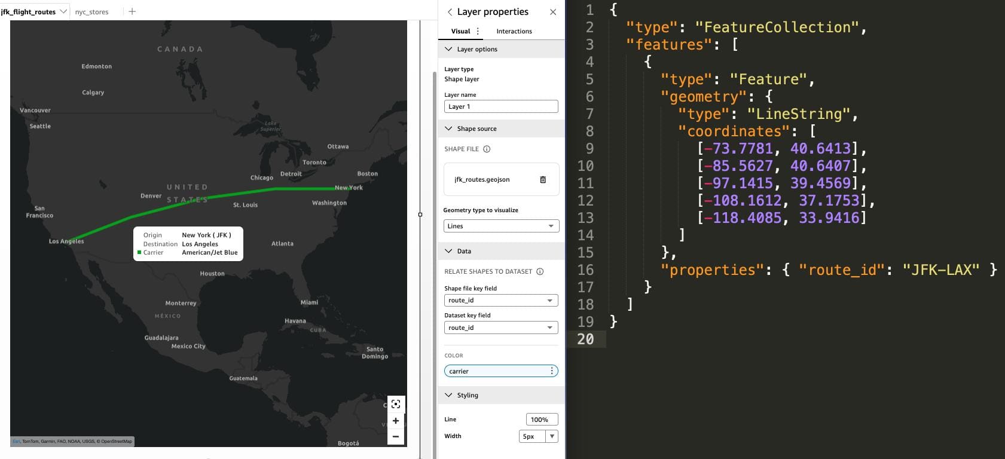
Task: Add a new sheet with the plus icon
Action: coord(132,11)
